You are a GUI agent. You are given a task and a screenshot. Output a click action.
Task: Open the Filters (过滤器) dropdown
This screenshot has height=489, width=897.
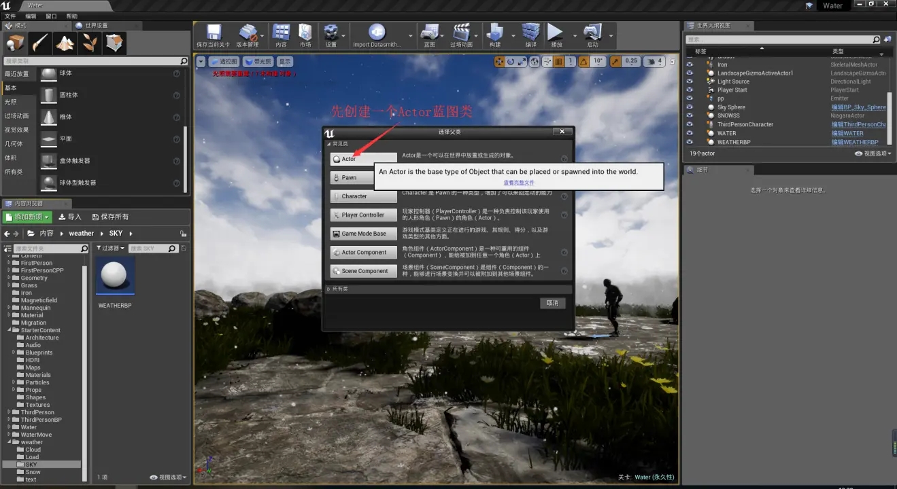(x=110, y=249)
